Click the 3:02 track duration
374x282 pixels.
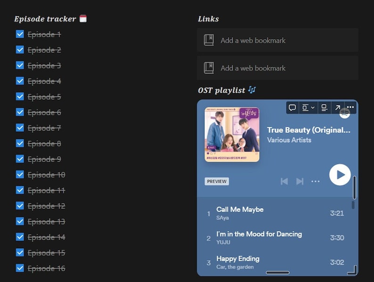tap(337, 262)
